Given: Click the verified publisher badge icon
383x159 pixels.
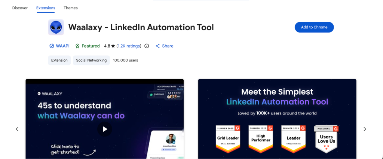Looking at the screenshot, I should pyautogui.click(x=52, y=46).
